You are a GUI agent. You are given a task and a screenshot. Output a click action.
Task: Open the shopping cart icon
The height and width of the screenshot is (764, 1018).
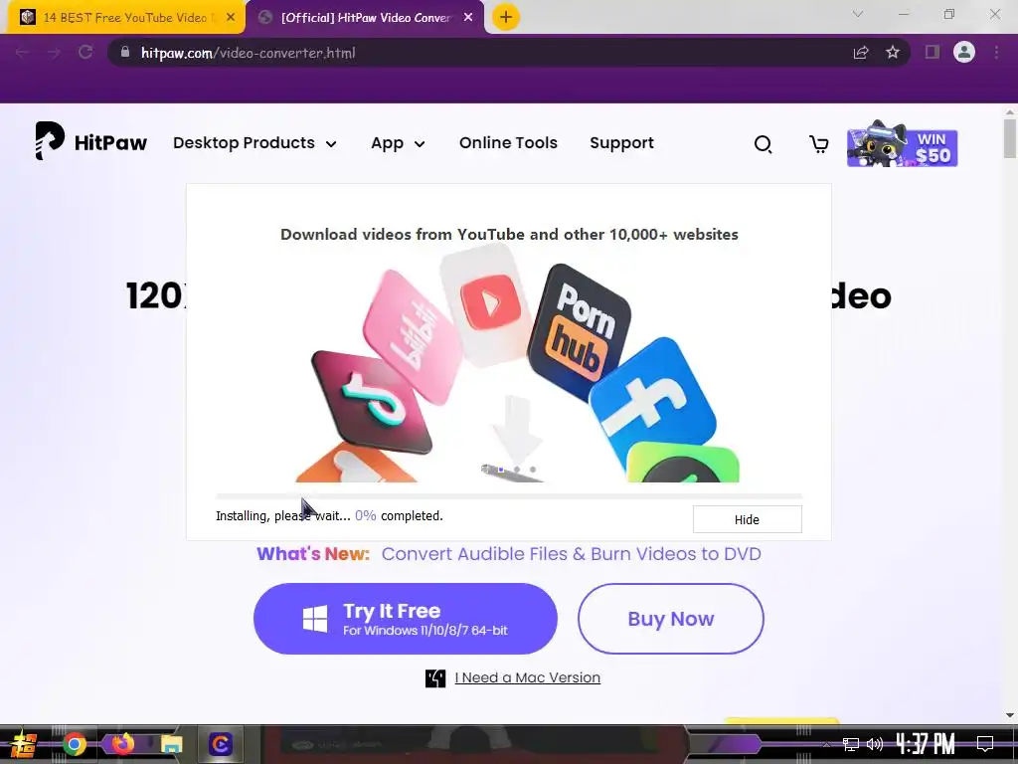(x=819, y=143)
